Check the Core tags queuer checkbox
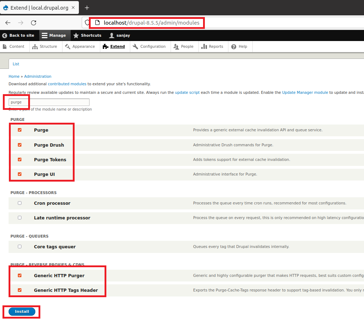 [x=20, y=247]
